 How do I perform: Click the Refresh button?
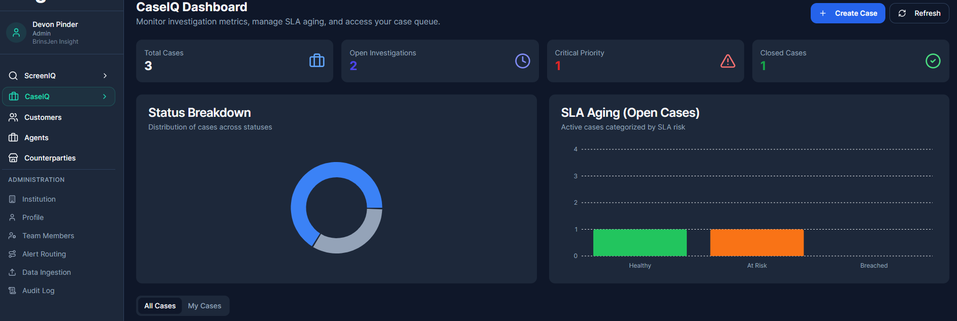tap(919, 13)
